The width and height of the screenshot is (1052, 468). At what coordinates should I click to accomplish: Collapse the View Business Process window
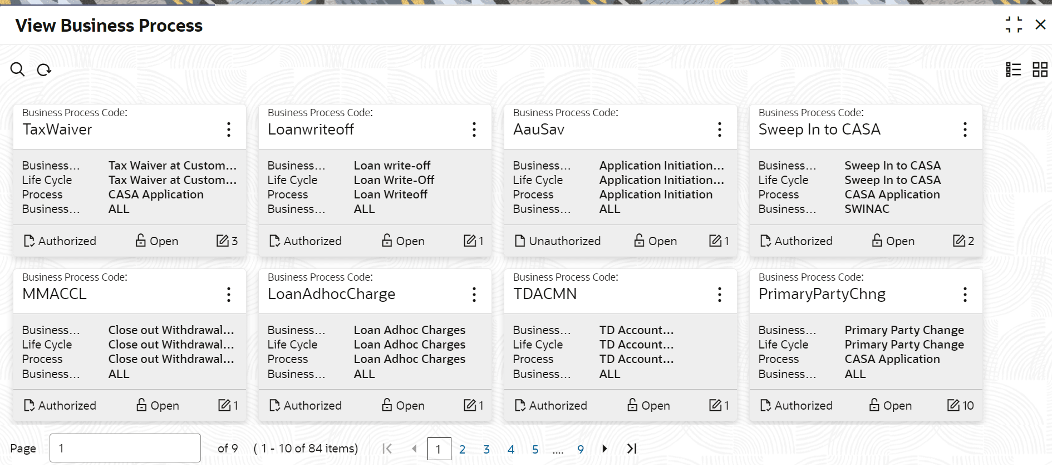(x=1014, y=24)
